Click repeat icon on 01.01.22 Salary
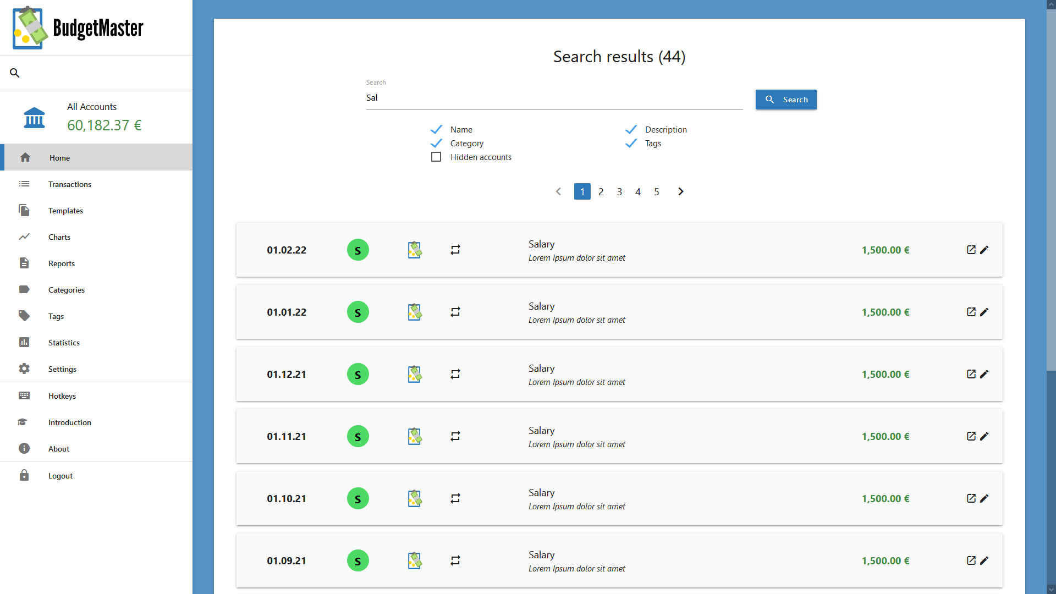1056x594 pixels. coord(455,312)
